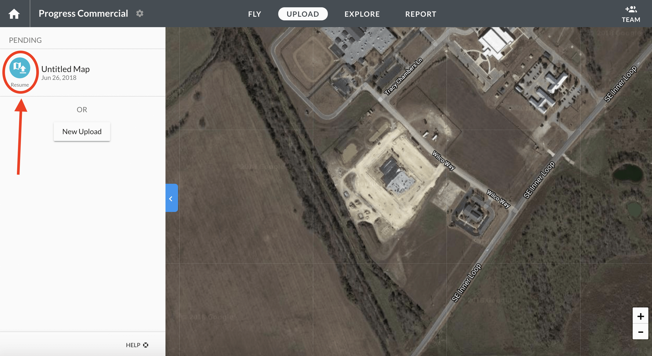Click the Pending section header

point(25,40)
